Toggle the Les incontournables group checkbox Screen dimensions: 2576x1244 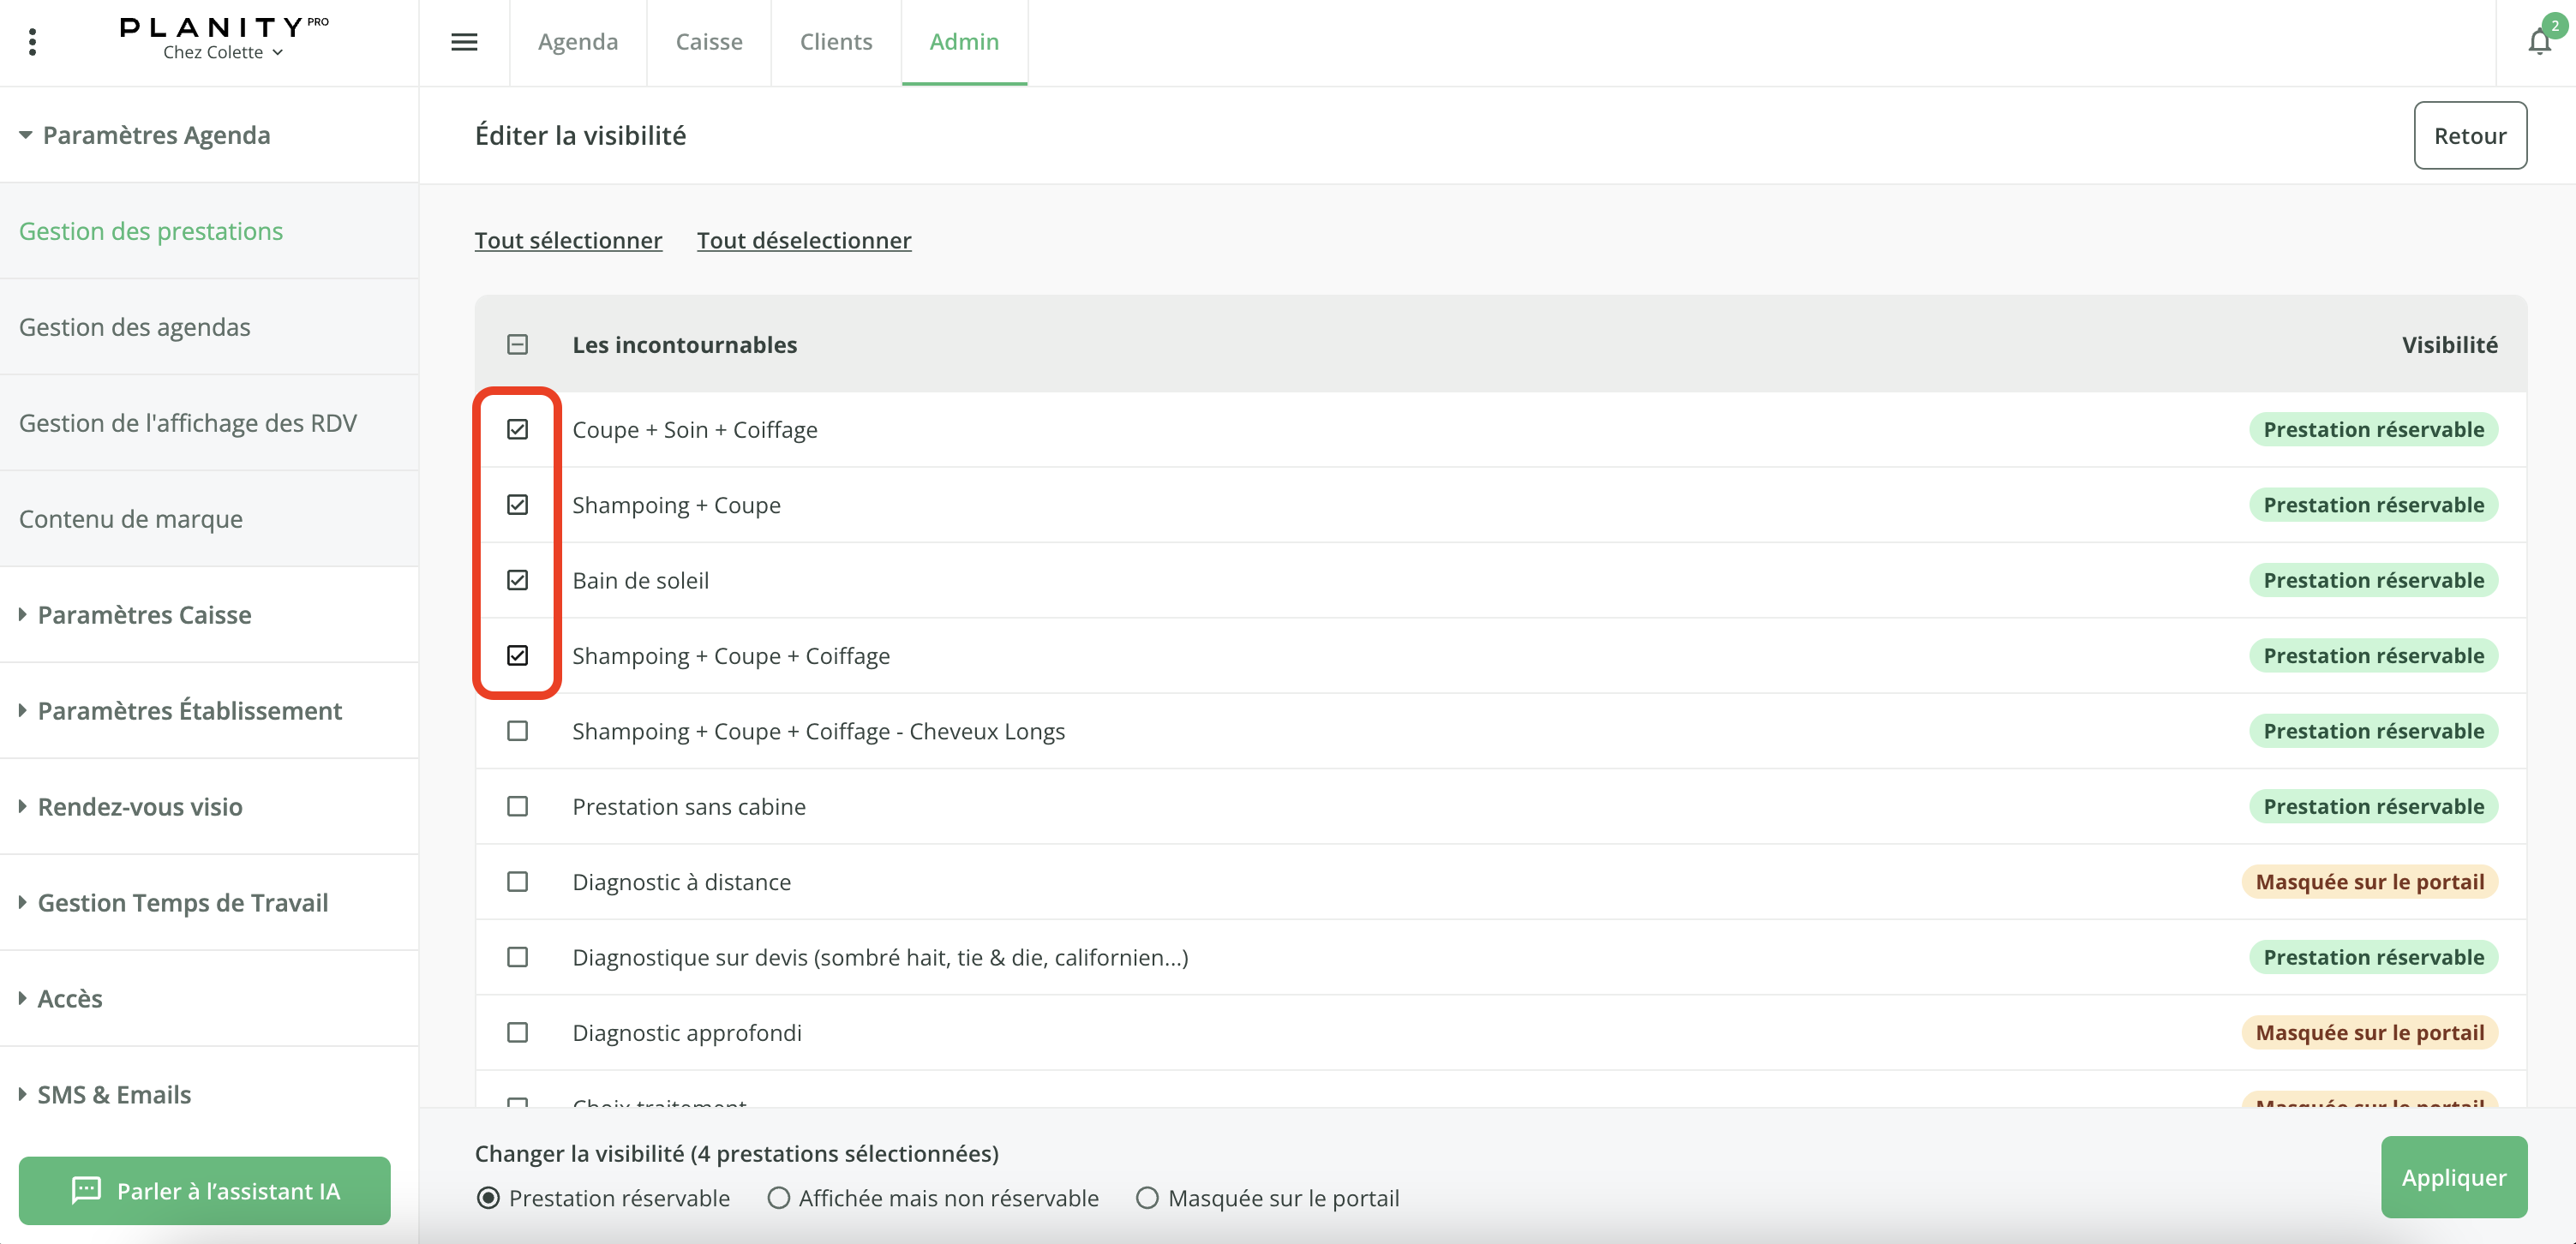point(517,345)
